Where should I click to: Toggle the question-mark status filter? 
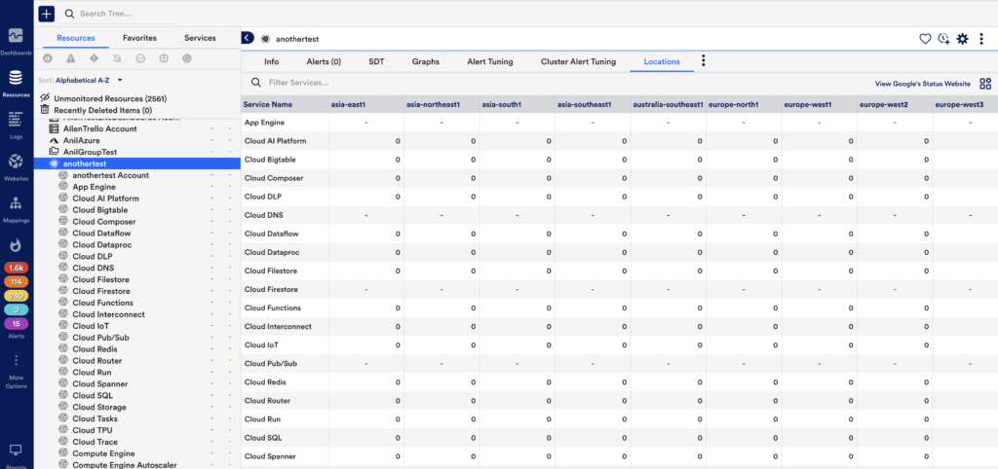click(164, 58)
